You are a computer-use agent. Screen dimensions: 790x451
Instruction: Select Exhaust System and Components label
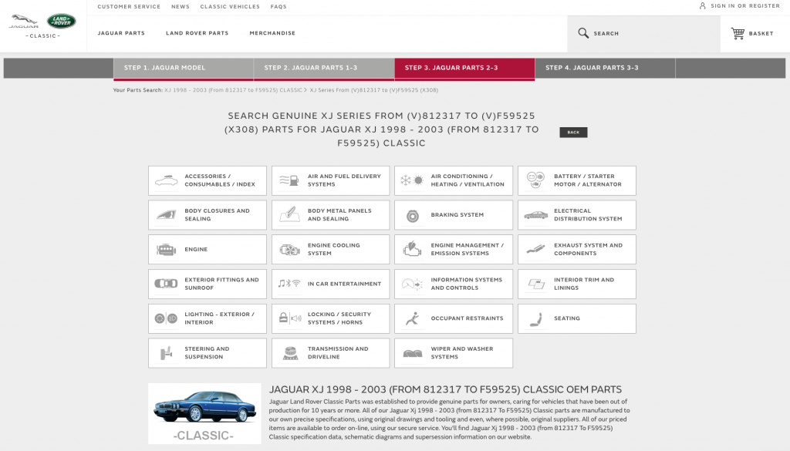click(588, 249)
